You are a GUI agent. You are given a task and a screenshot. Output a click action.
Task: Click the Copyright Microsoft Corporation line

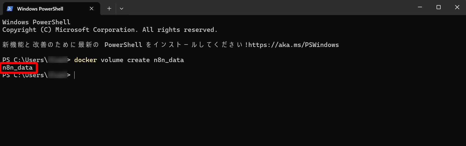point(110,30)
